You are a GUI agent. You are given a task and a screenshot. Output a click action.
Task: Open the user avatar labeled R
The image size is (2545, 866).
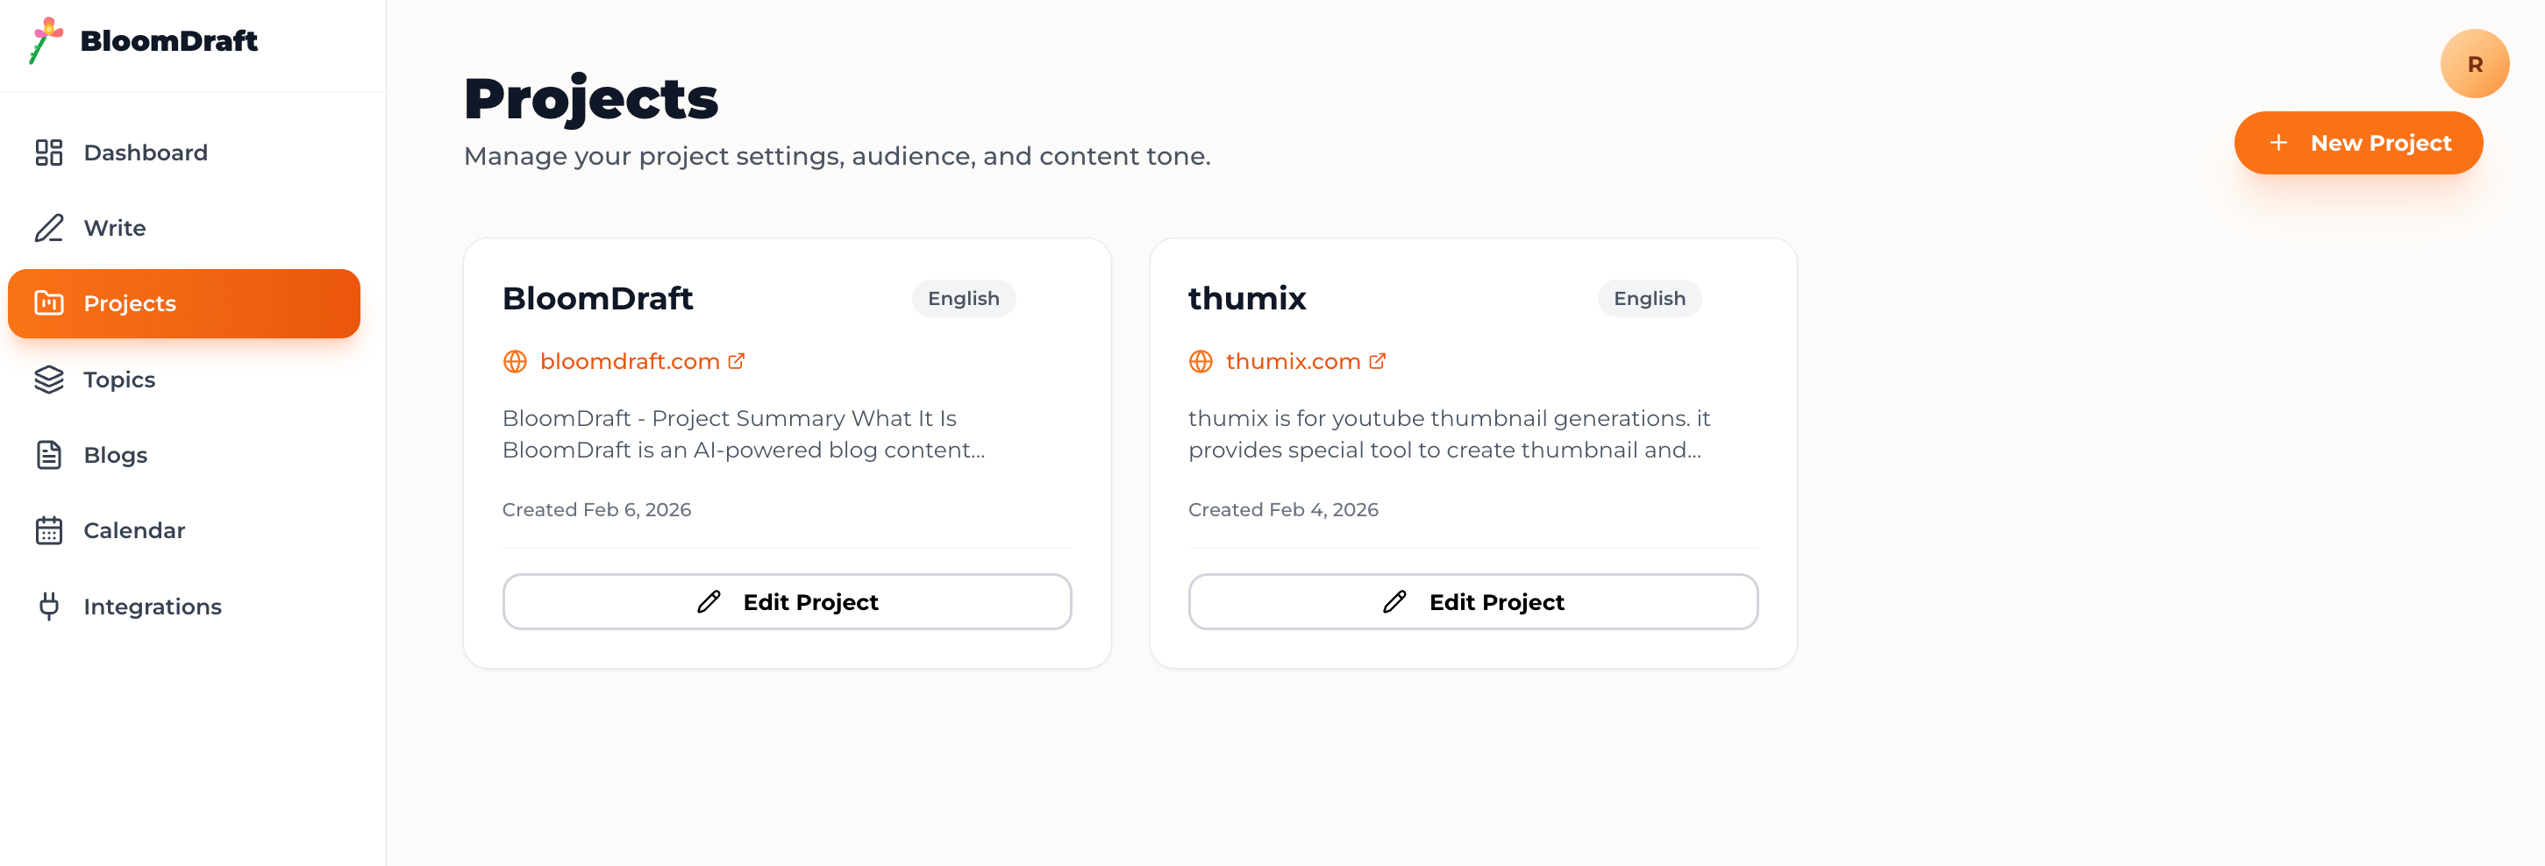pos(2474,64)
